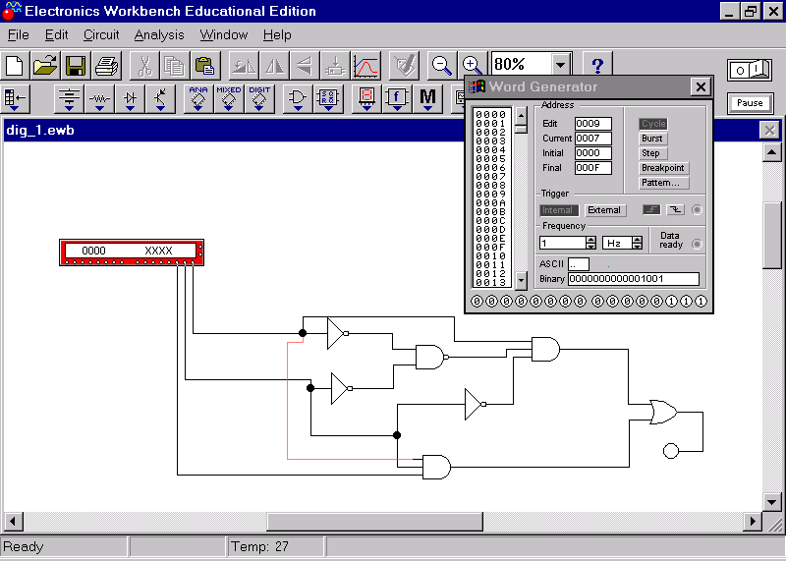Select External trigger mode
Screen dimensions: 786x561
point(605,210)
